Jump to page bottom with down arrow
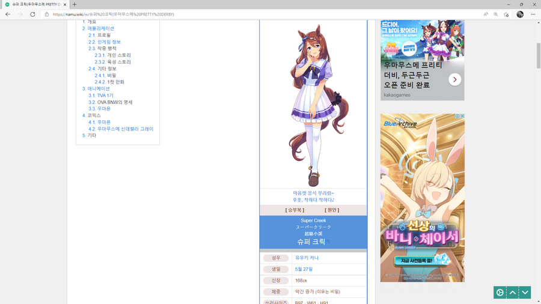Viewport: 541px width, 304px height. pos(525,292)
